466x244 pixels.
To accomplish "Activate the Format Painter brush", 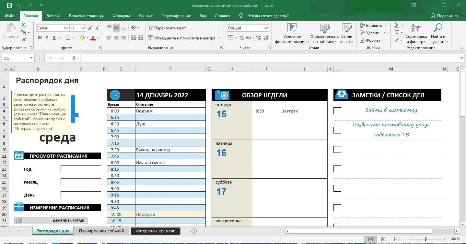I will (23, 40).
